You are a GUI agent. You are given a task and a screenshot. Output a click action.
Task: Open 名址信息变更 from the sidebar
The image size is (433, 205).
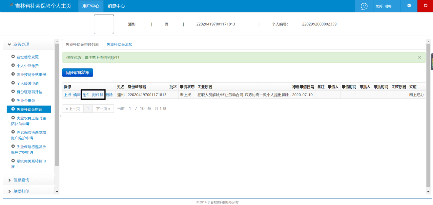click(28, 57)
